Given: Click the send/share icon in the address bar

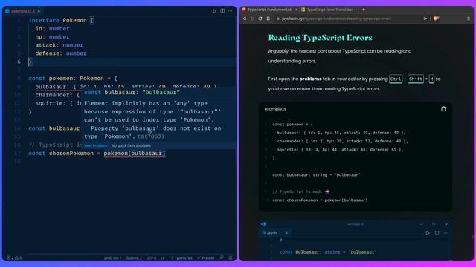Looking at the screenshot, I should point(425,19).
